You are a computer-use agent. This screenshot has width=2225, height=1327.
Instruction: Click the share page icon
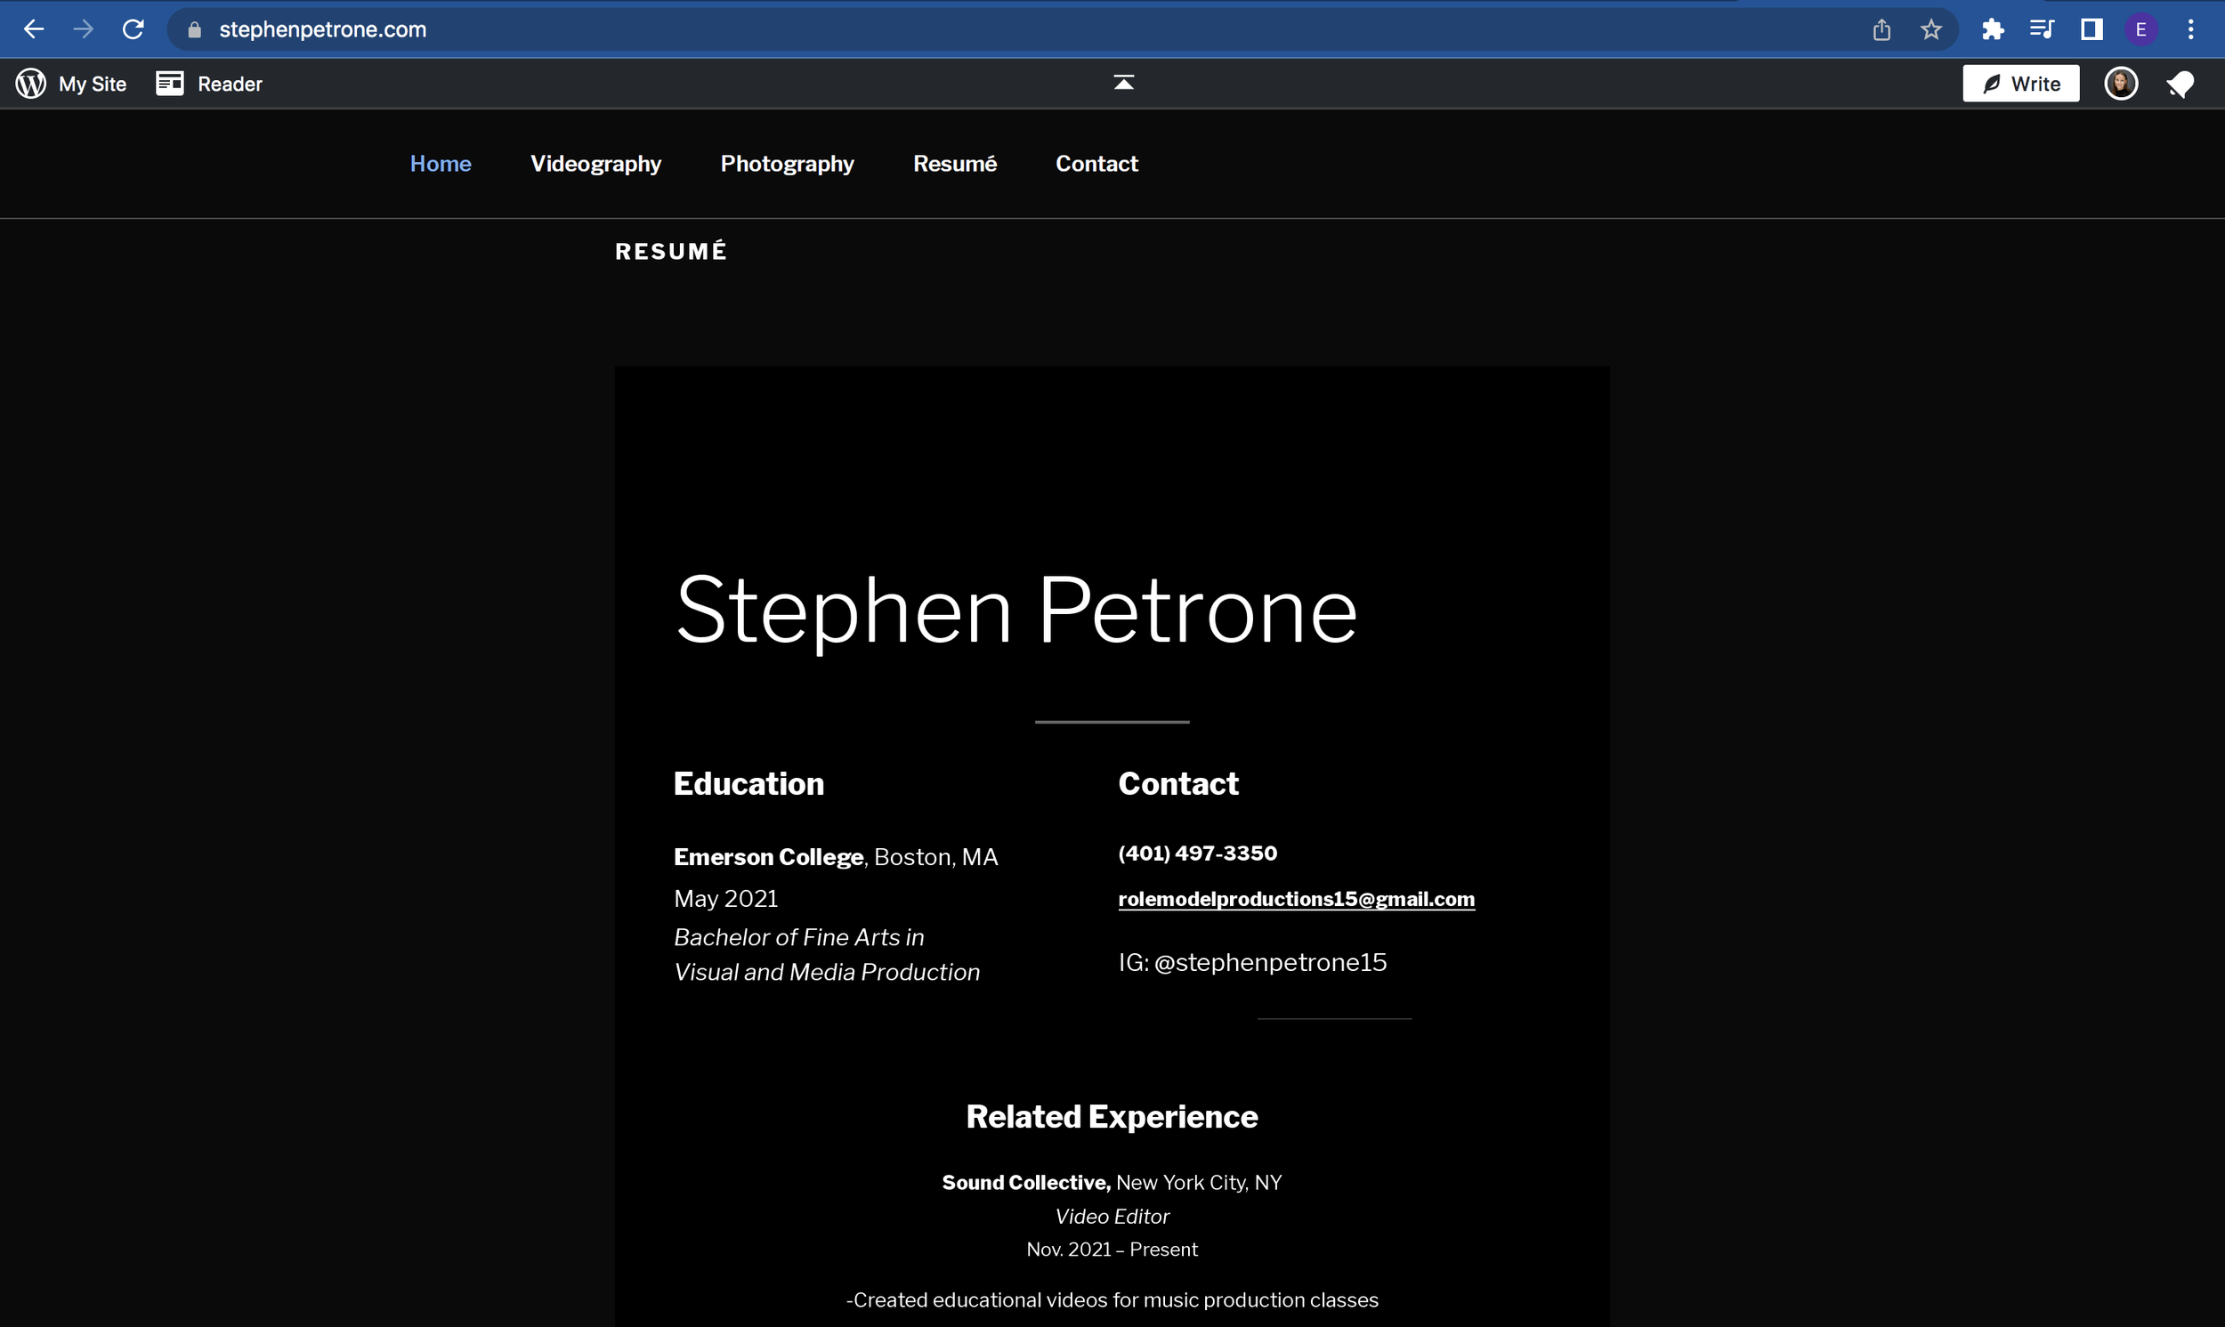coord(1881,29)
